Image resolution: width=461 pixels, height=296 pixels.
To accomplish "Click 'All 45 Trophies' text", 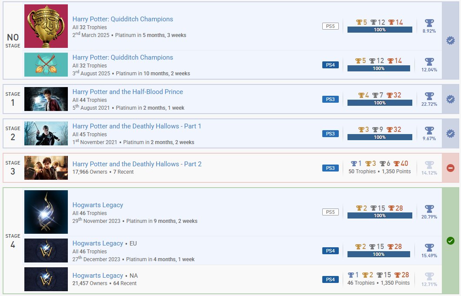I will click(x=90, y=135).
